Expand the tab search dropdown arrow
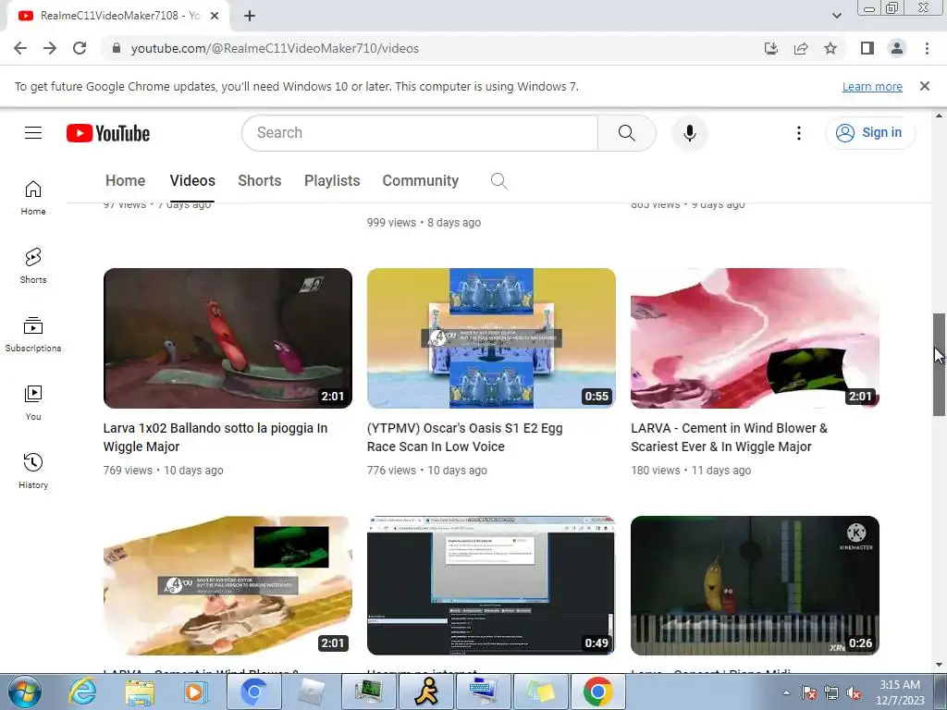Image resolution: width=947 pixels, height=710 pixels. coord(836,16)
